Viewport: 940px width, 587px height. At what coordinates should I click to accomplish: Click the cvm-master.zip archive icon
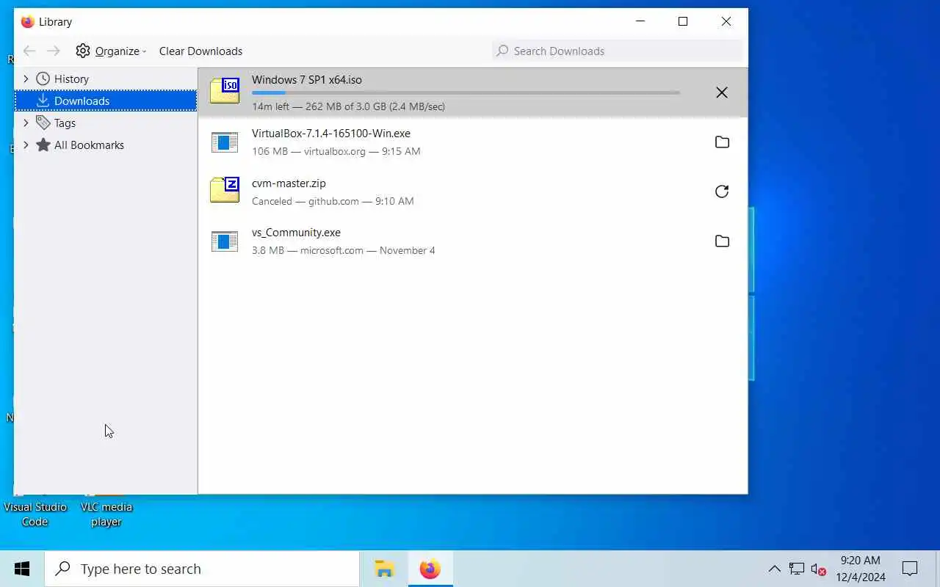click(x=225, y=190)
